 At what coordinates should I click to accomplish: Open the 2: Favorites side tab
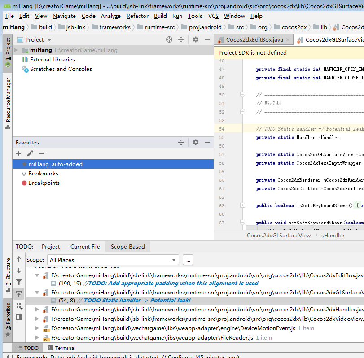[x=8, y=320]
